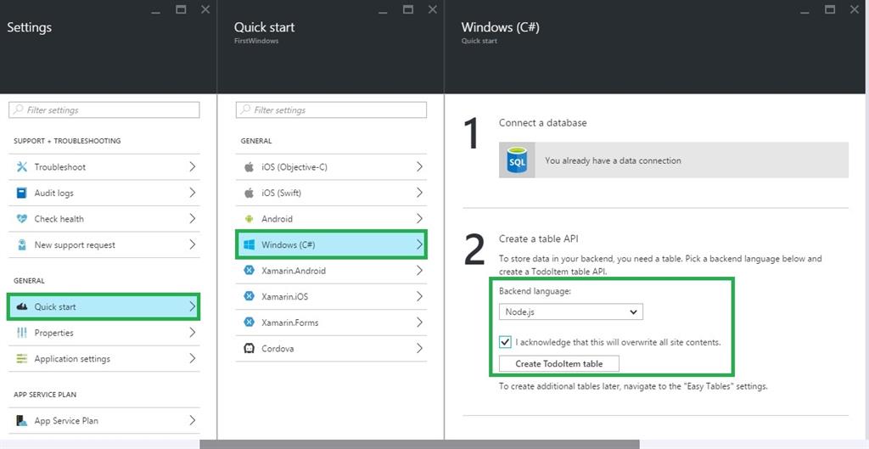This screenshot has height=449, width=869.
Task: Click the Create TodoItem table button
Action: 558,364
